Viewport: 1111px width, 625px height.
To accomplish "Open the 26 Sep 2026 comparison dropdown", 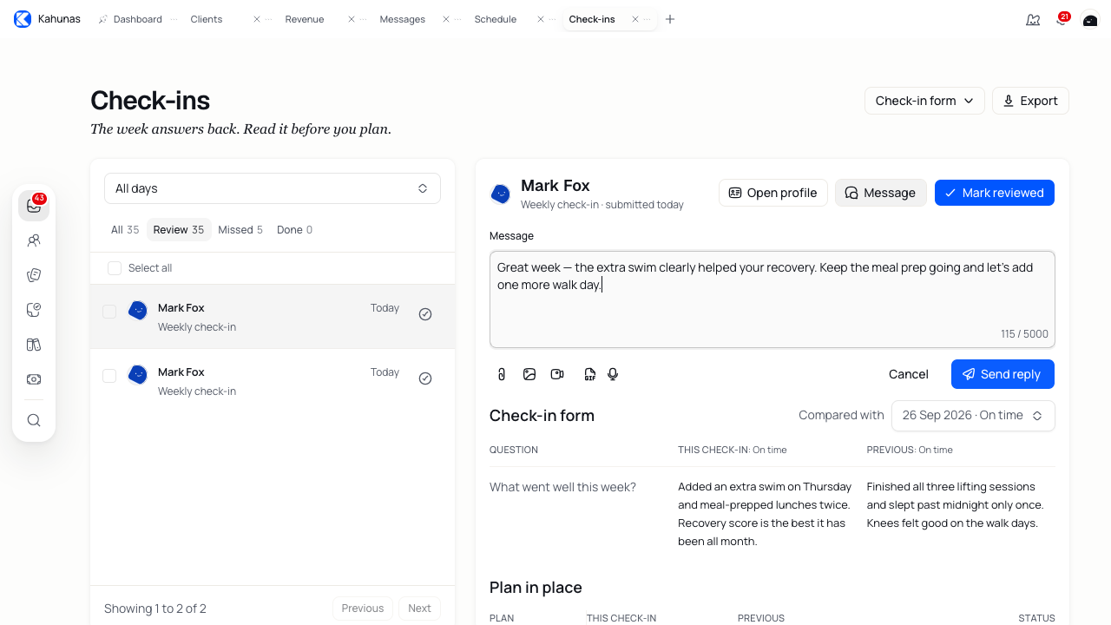I will [x=973, y=416].
